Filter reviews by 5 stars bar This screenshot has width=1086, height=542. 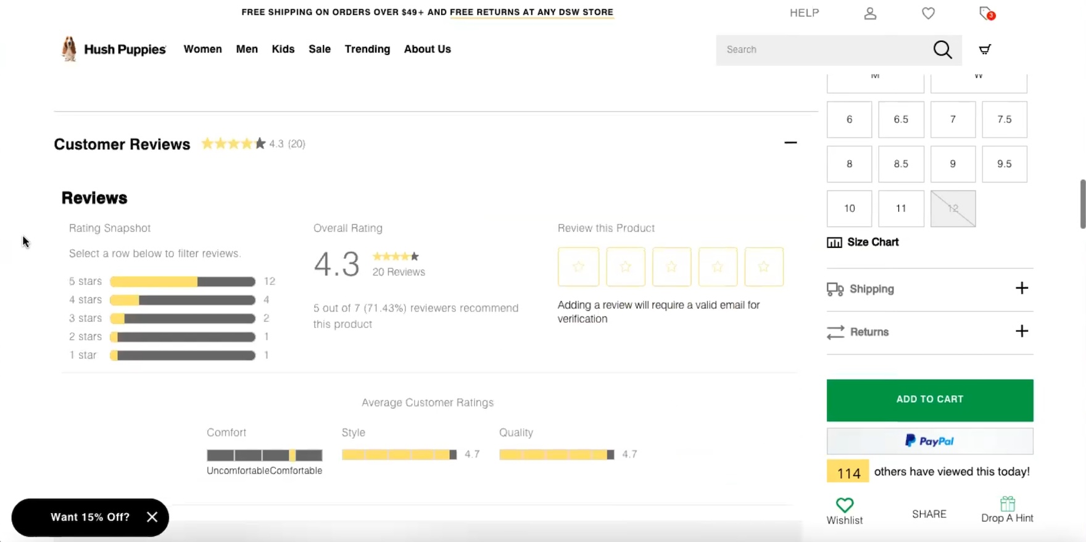(183, 282)
